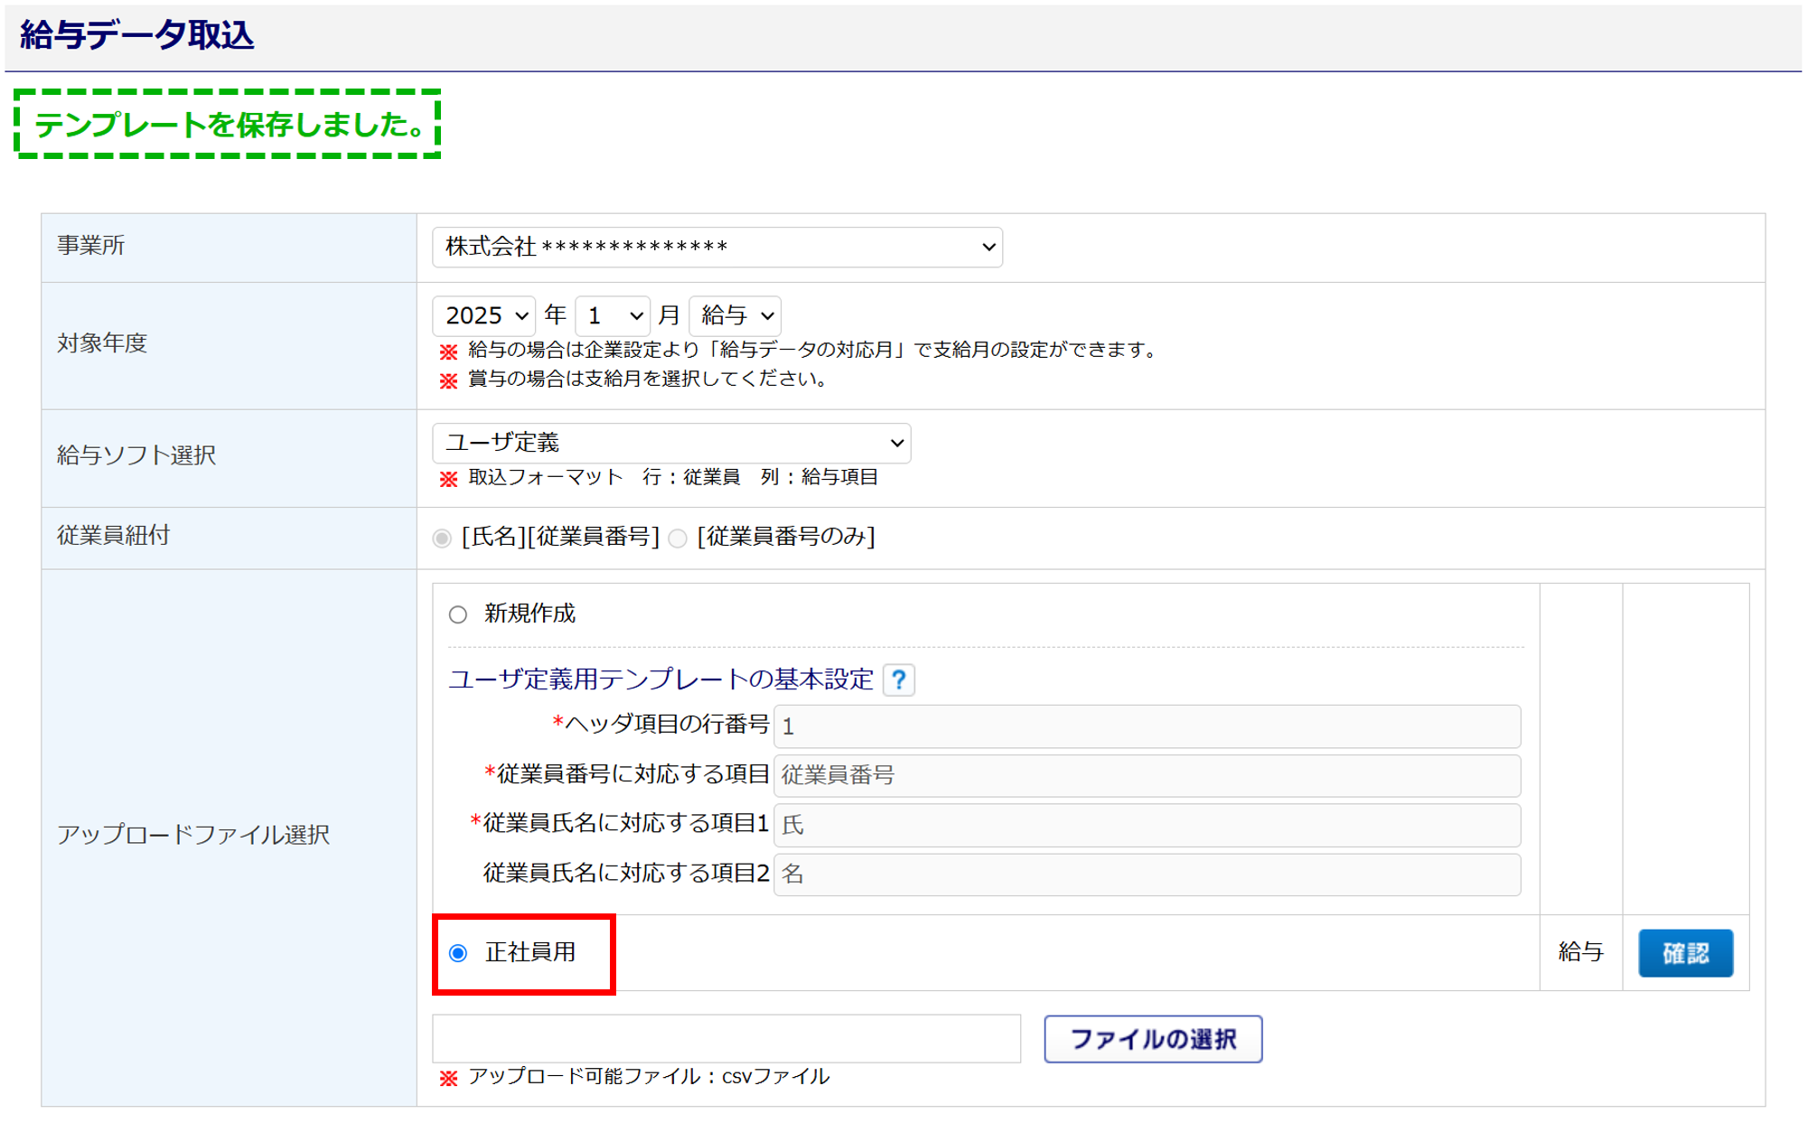This screenshot has height=1142, width=1808.
Task: Open the 事業所 company dropdown
Action: tap(717, 248)
